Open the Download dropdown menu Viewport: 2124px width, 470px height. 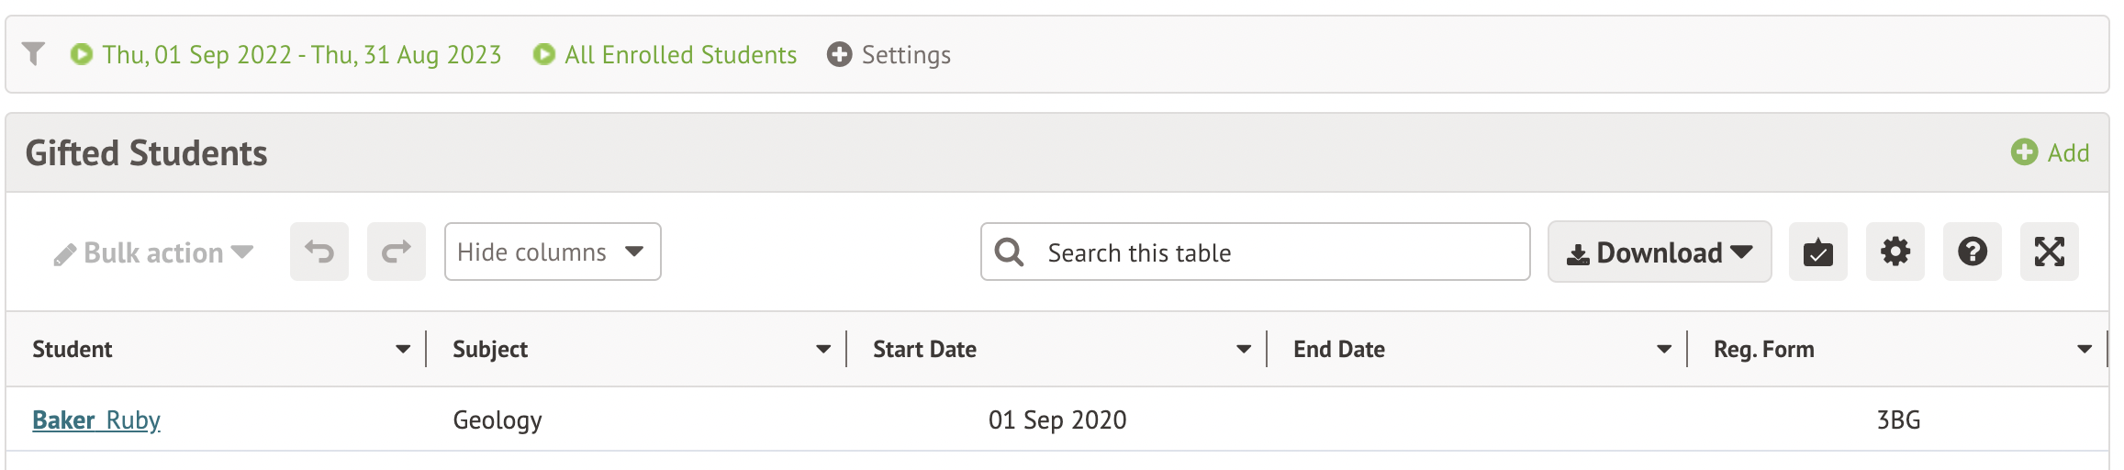(x=1659, y=252)
